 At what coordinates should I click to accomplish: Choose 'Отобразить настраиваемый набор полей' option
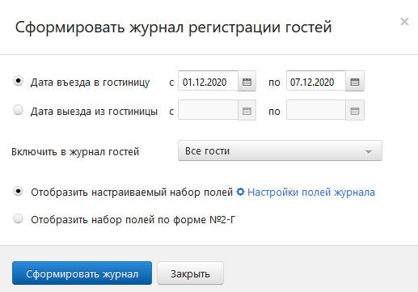click(x=19, y=192)
